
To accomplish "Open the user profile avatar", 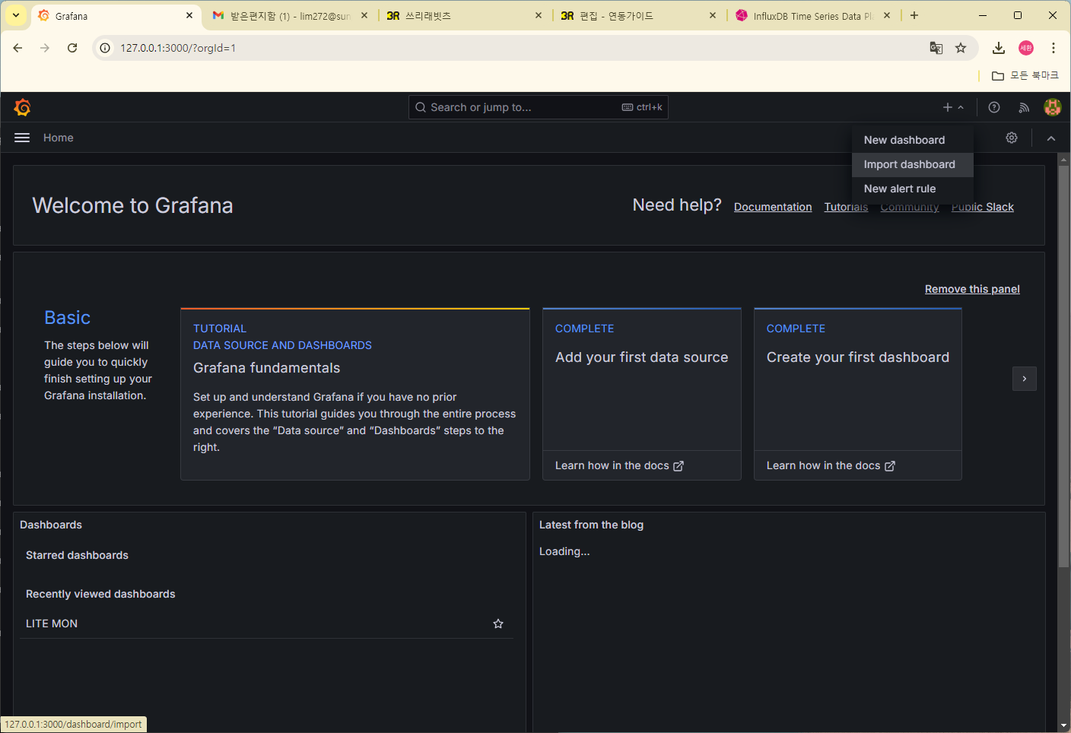I will tap(1053, 107).
